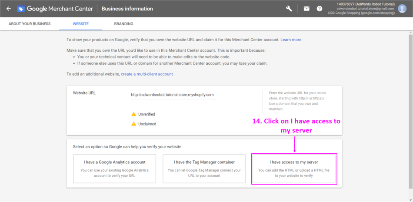Image resolution: width=413 pixels, height=202 pixels.
Task: Choose I have a Google Analytics account
Action: [114, 168]
